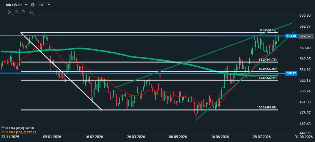The width and height of the screenshot is (315, 142).
Task: Click the 592.37 price axis label
Action: click(305, 26)
